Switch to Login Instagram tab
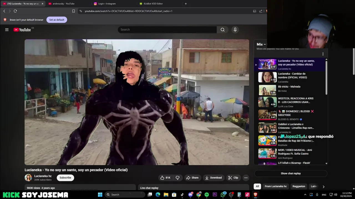 tap(107, 4)
